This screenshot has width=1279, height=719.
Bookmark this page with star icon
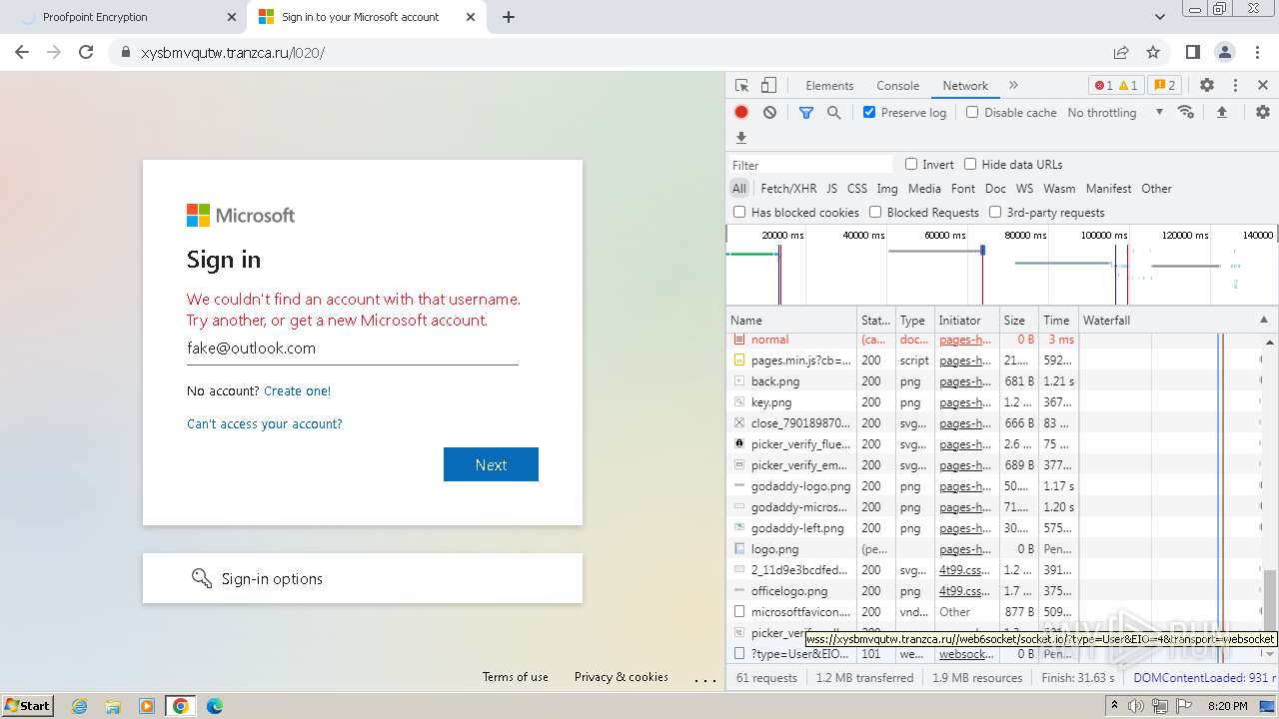point(1153,52)
